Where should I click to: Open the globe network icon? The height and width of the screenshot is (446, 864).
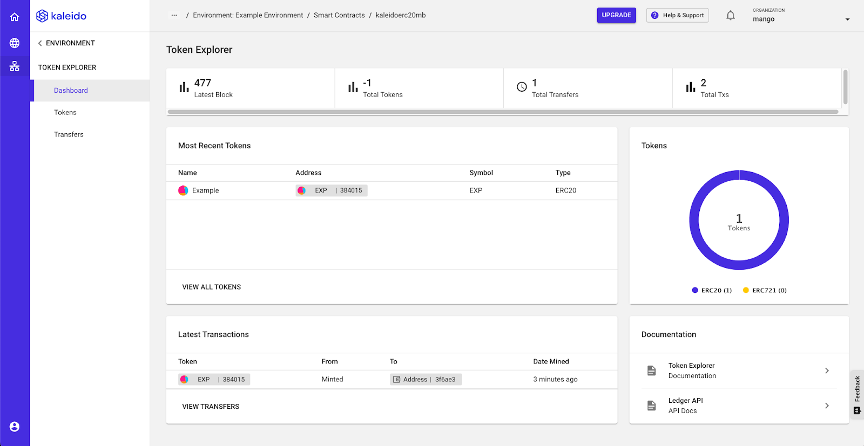pyautogui.click(x=15, y=43)
